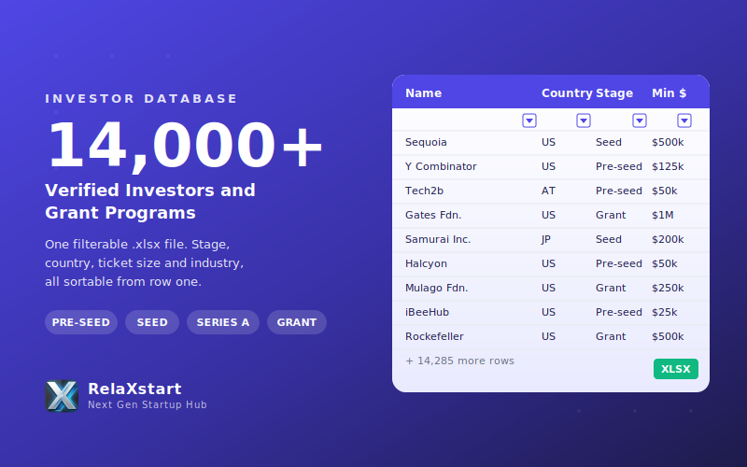Select the SEED tag pill
This screenshot has width=747, height=467.
(x=152, y=322)
